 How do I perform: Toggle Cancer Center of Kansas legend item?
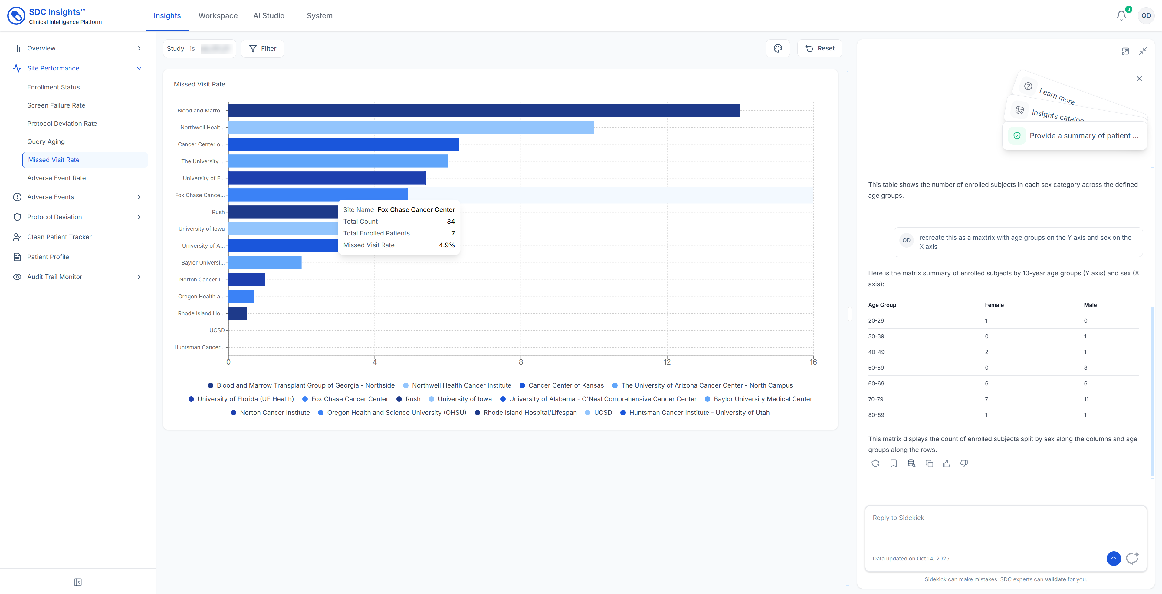pos(561,385)
